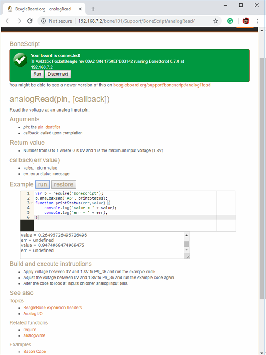Click the browser forward arrow
The height and width of the screenshot is (355, 266).
pos(19,21)
